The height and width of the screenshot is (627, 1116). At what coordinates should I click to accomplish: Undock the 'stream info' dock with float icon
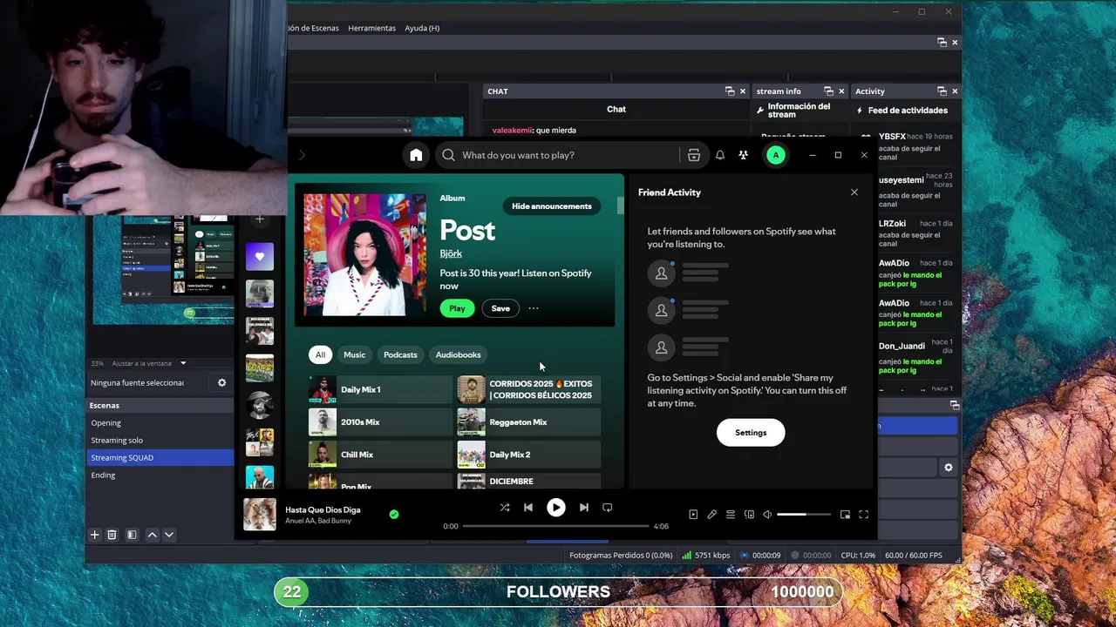(828, 91)
